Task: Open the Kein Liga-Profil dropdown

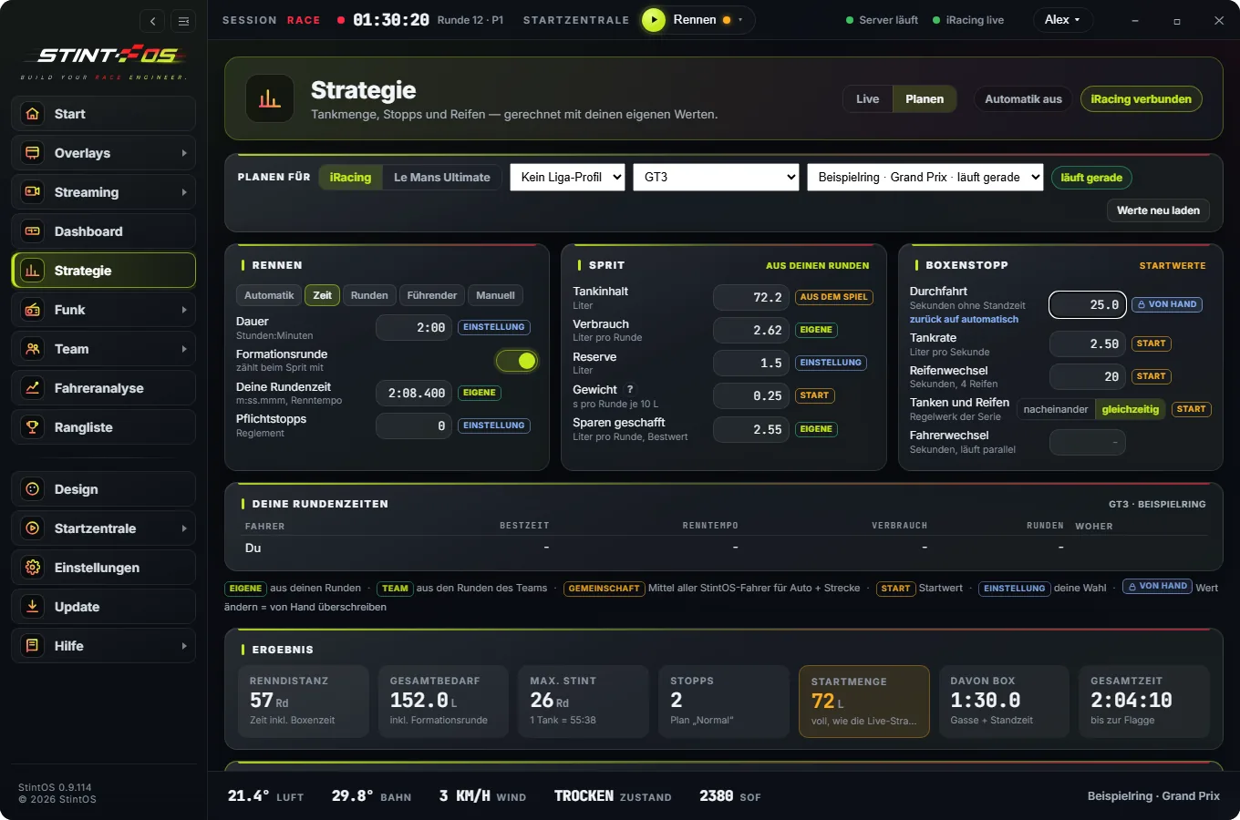Action: coord(567,178)
